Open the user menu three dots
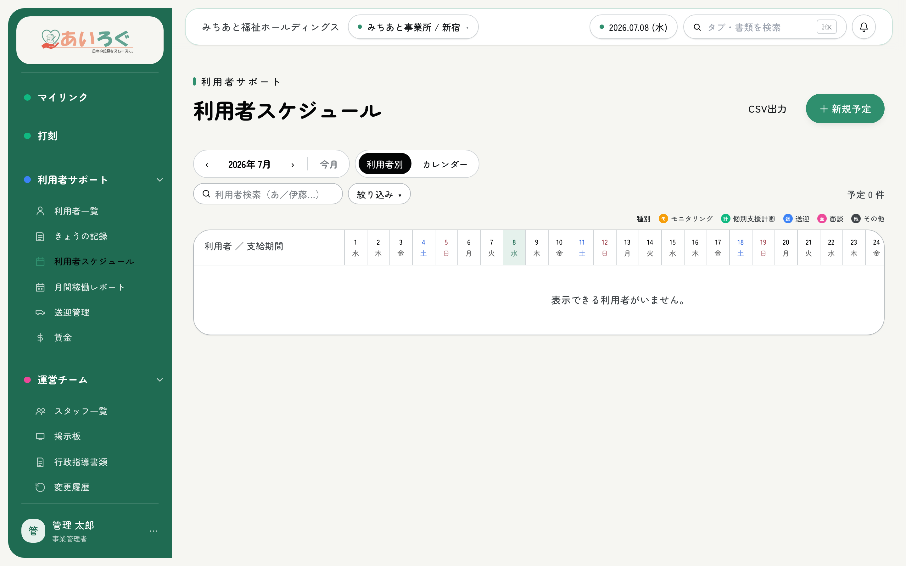Screen dimensions: 906x566 tap(154, 531)
